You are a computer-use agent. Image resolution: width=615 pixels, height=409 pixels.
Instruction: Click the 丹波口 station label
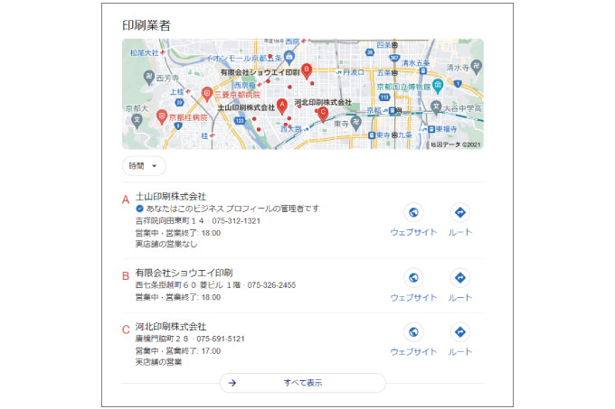[x=354, y=72]
